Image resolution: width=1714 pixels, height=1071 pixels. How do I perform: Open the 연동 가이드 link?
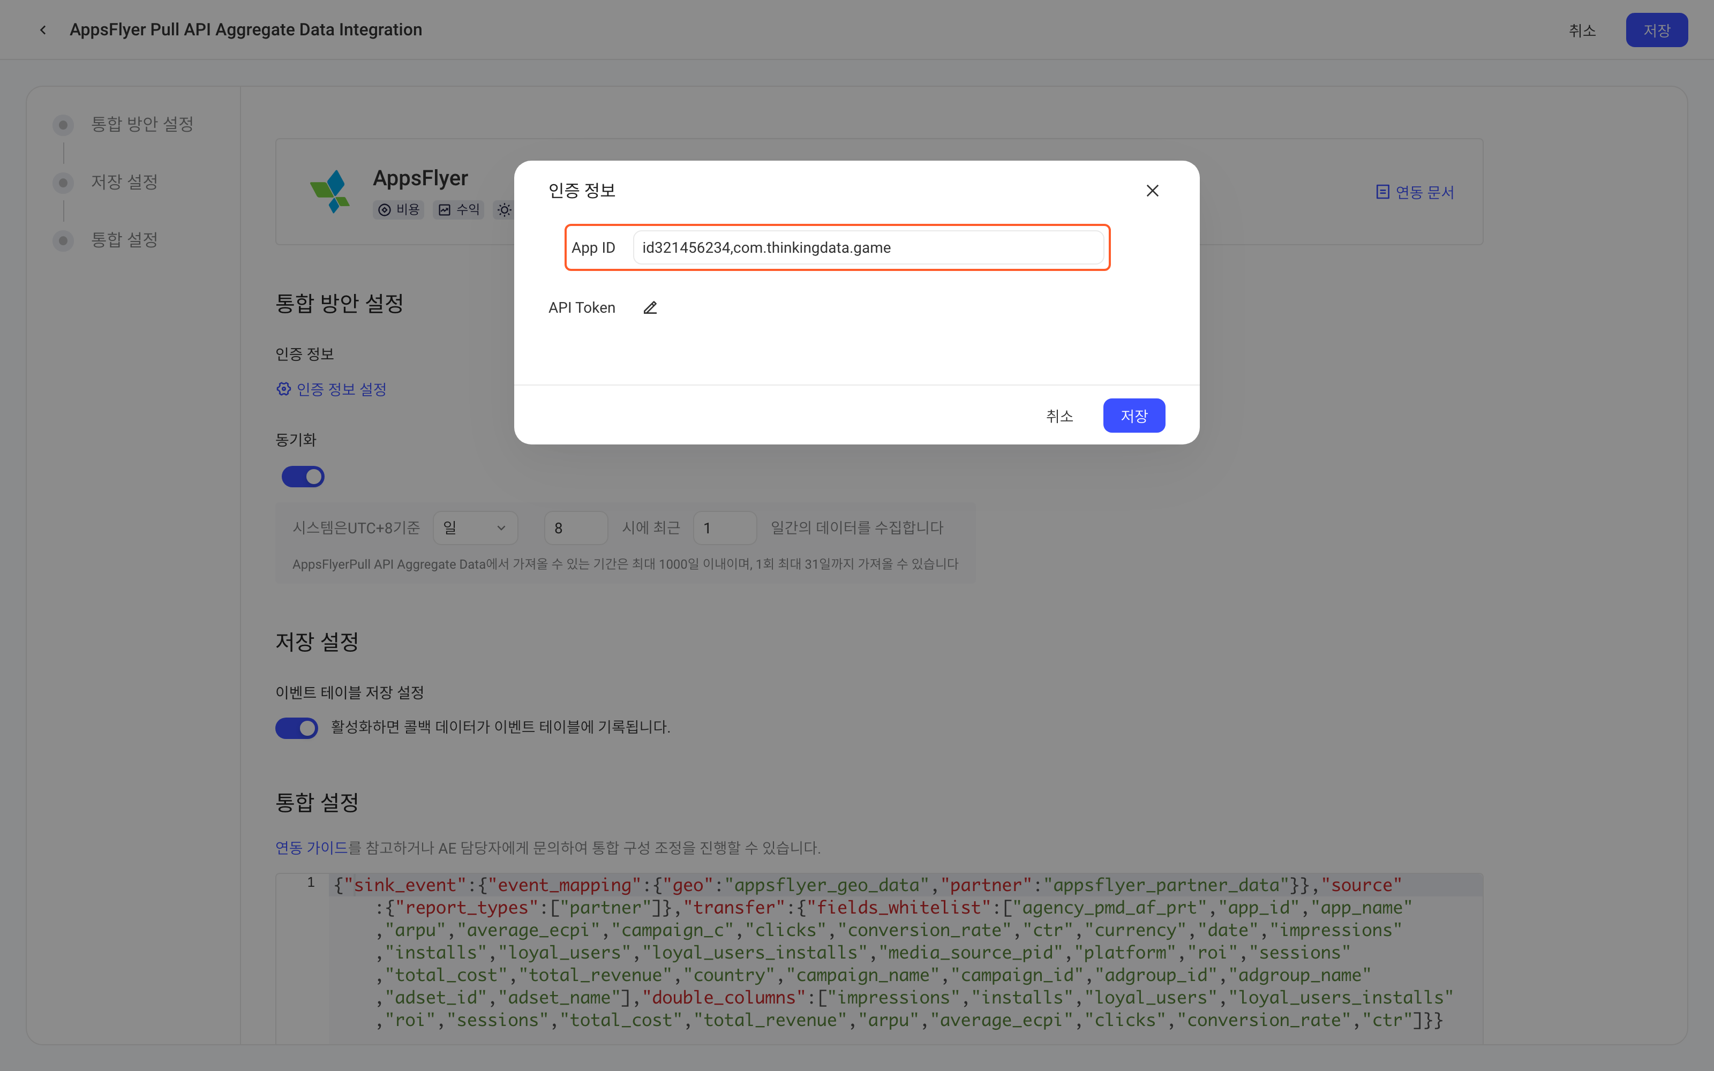point(312,847)
